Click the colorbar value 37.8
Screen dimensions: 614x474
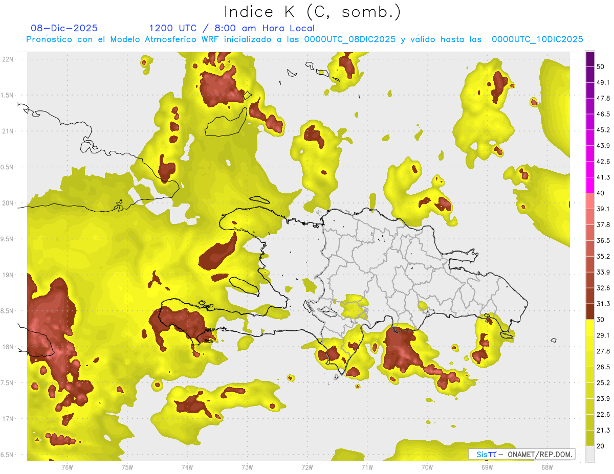pyautogui.click(x=603, y=224)
